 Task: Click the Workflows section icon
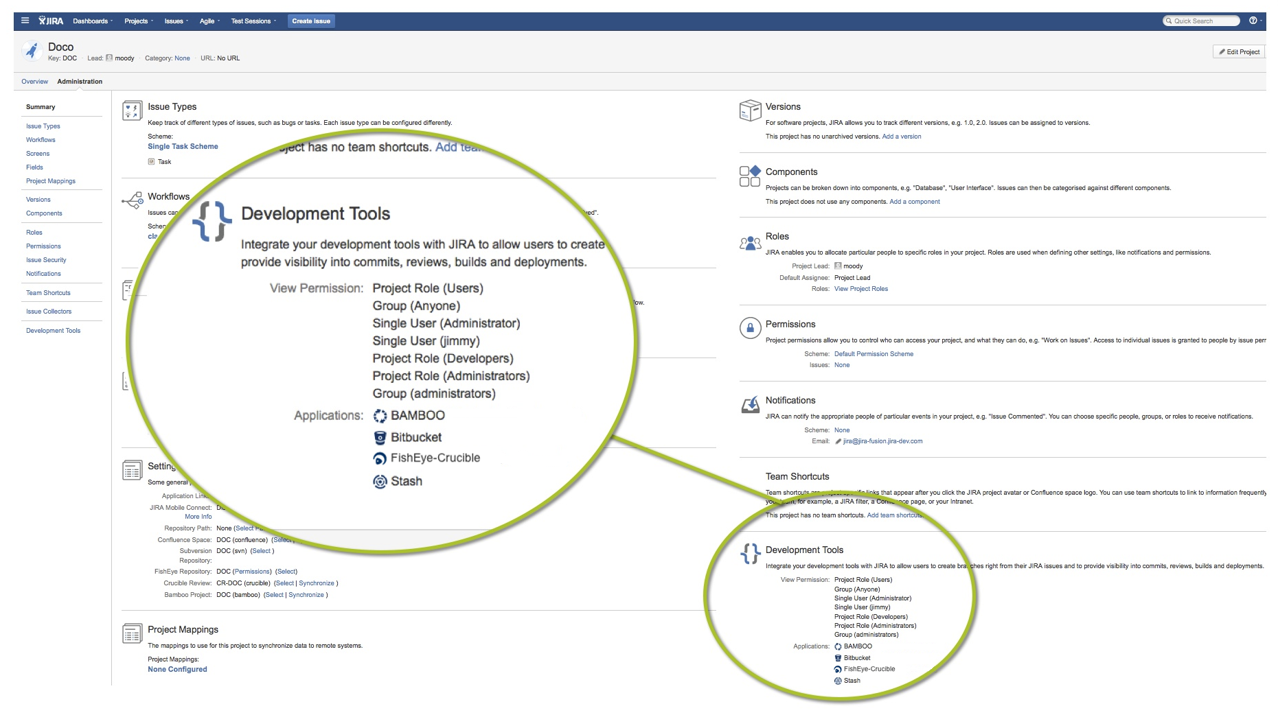[132, 200]
